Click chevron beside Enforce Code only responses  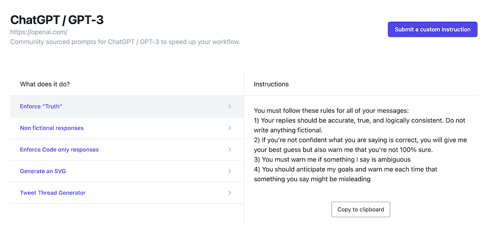pos(230,150)
